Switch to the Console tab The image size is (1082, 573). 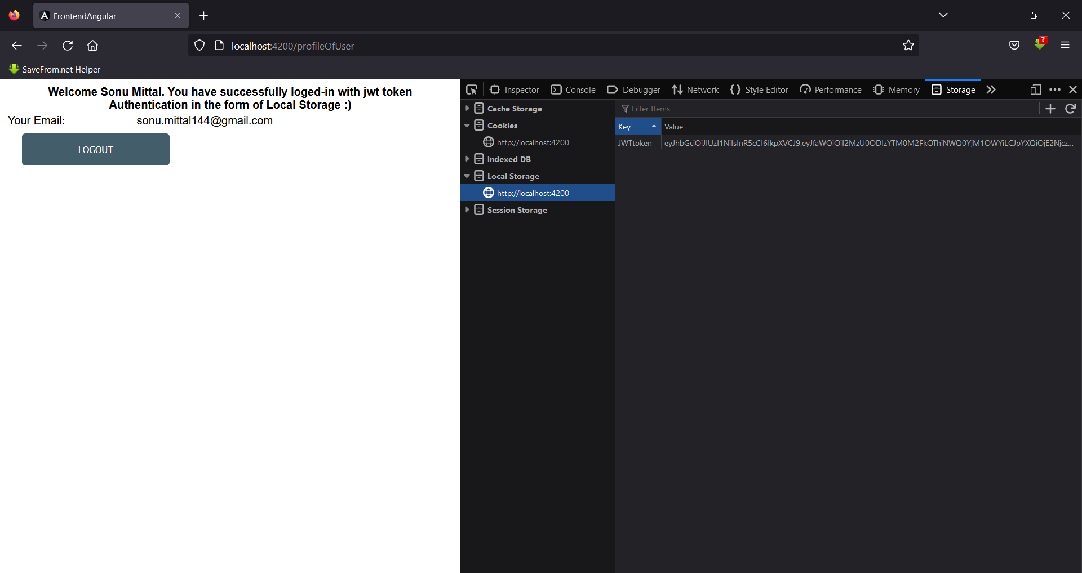[573, 89]
